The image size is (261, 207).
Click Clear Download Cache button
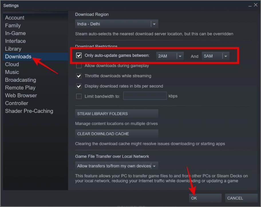pos(116,134)
